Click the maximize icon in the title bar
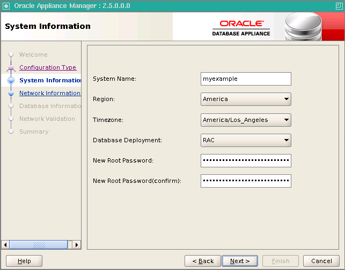Image resolution: width=345 pixels, height=270 pixels. pyautogui.click(x=339, y=6)
